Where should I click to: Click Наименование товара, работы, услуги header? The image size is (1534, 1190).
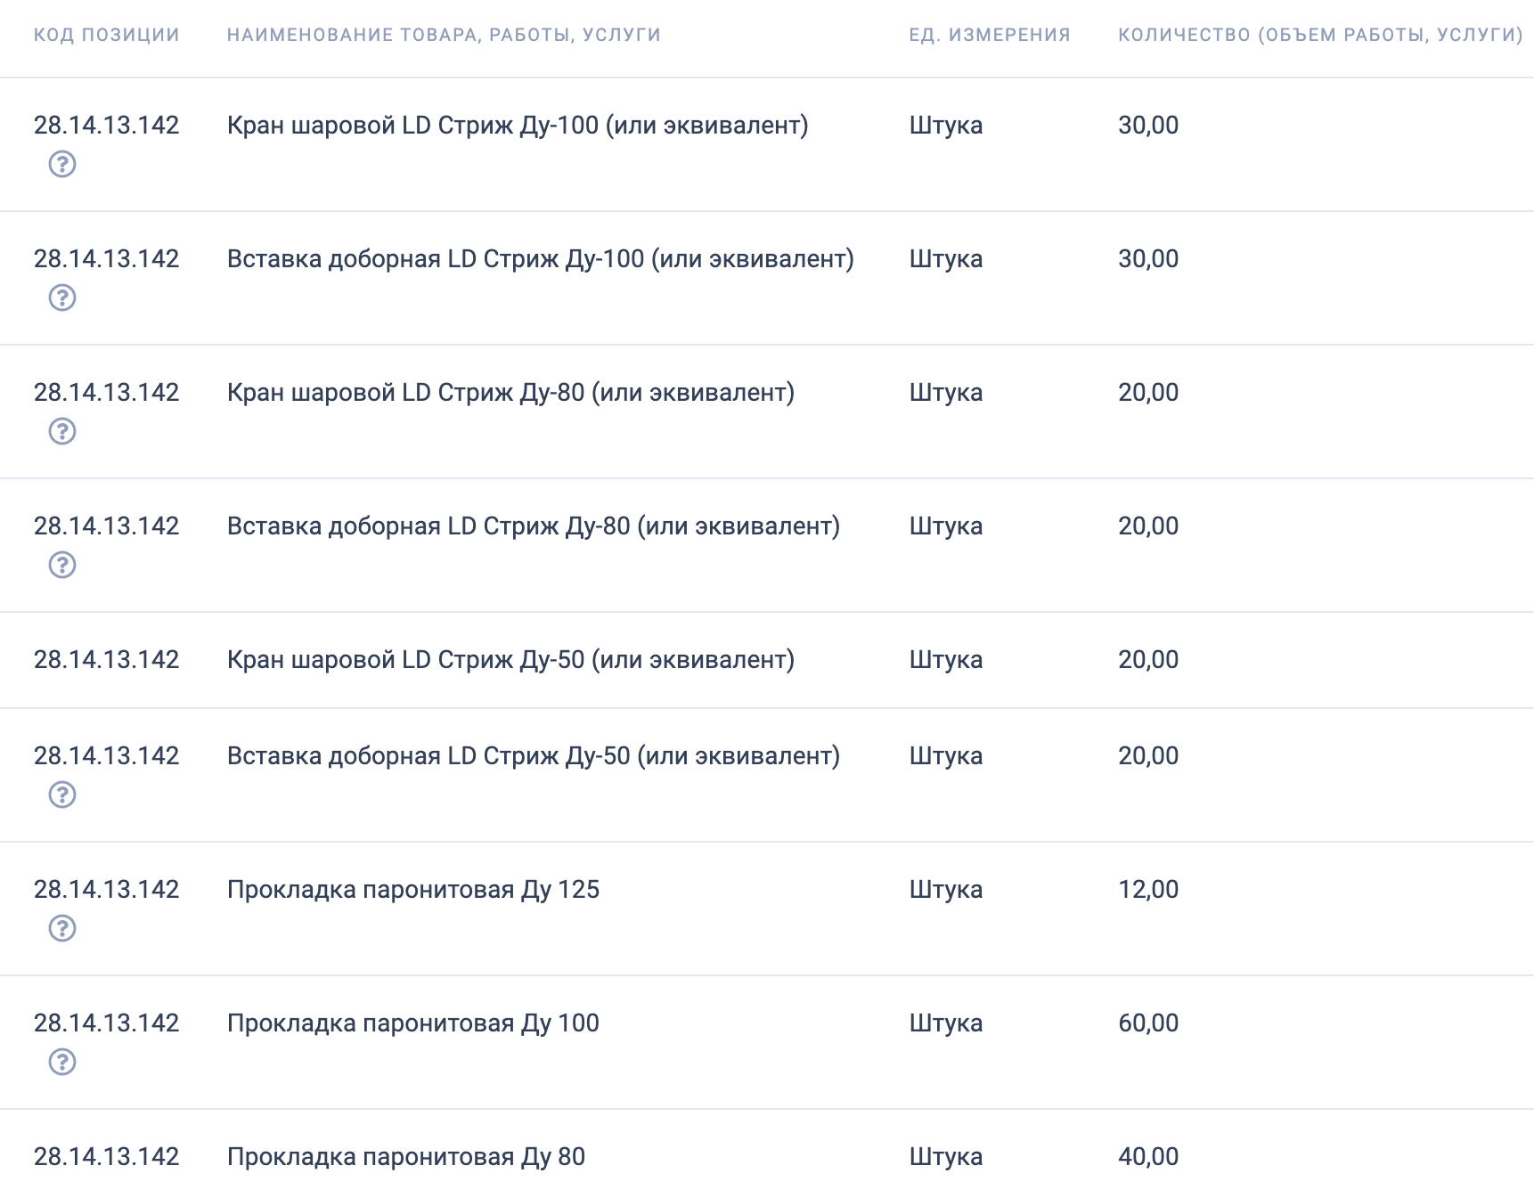(x=444, y=35)
